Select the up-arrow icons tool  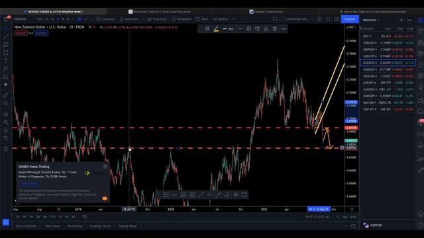[6, 85]
